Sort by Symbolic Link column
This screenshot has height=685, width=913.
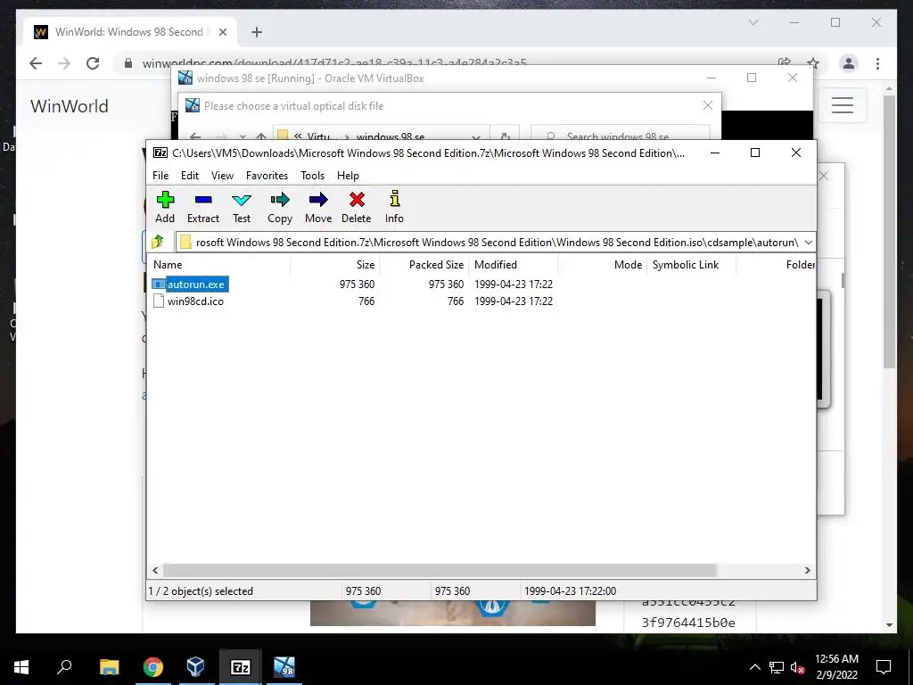pyautogui.click(x=691, y=264)
